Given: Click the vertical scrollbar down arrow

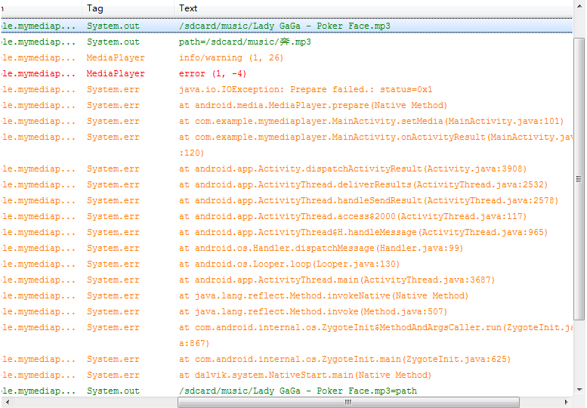Looking at the screenshot, I should pyautogui.click(x=579, y=390).
